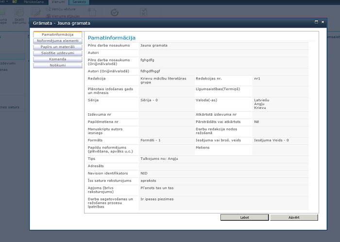Click the edit item pencil ribbon icon
This screenshot has height=242, width=340.
(35, 13)
